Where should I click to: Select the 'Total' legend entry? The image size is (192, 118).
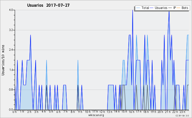(x=145, y=8)
